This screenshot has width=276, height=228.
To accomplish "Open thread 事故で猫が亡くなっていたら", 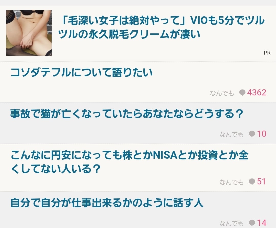I will coord(127,114).
